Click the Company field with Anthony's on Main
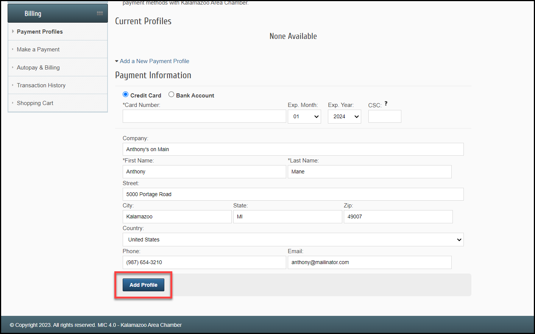This screenshot has height=334, width=535. [293, 149]
